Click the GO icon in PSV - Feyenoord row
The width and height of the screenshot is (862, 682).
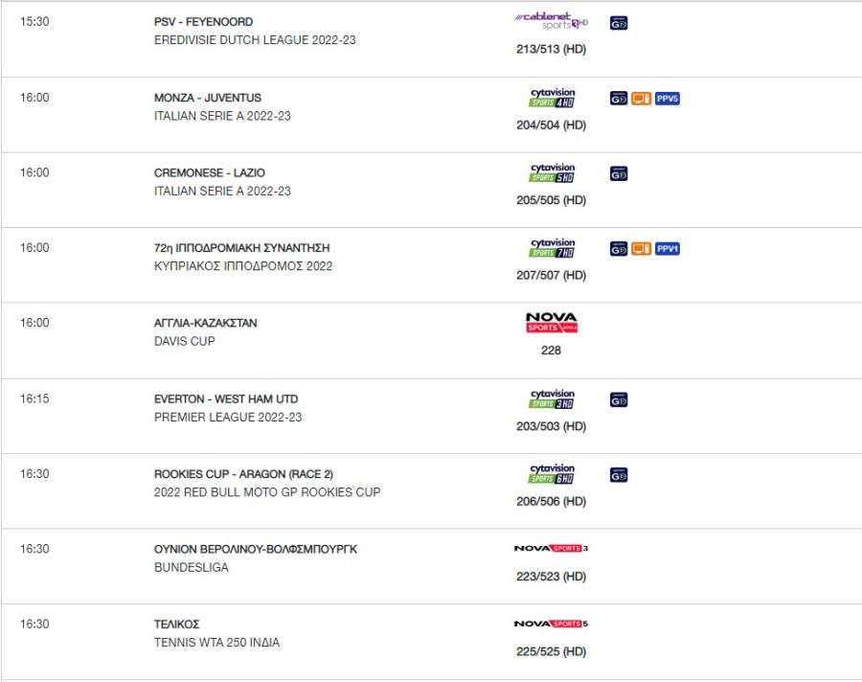[x=619, y=23]
